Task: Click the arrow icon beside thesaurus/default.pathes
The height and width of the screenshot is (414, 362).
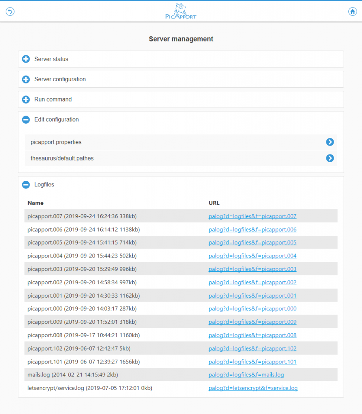Action: click(330, 158)
